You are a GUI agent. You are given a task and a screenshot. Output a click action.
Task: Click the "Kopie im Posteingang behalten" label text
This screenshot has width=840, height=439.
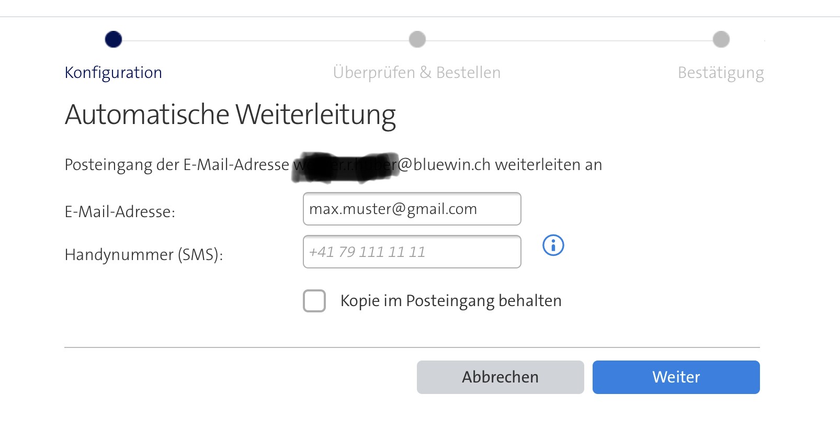(450, 301)
